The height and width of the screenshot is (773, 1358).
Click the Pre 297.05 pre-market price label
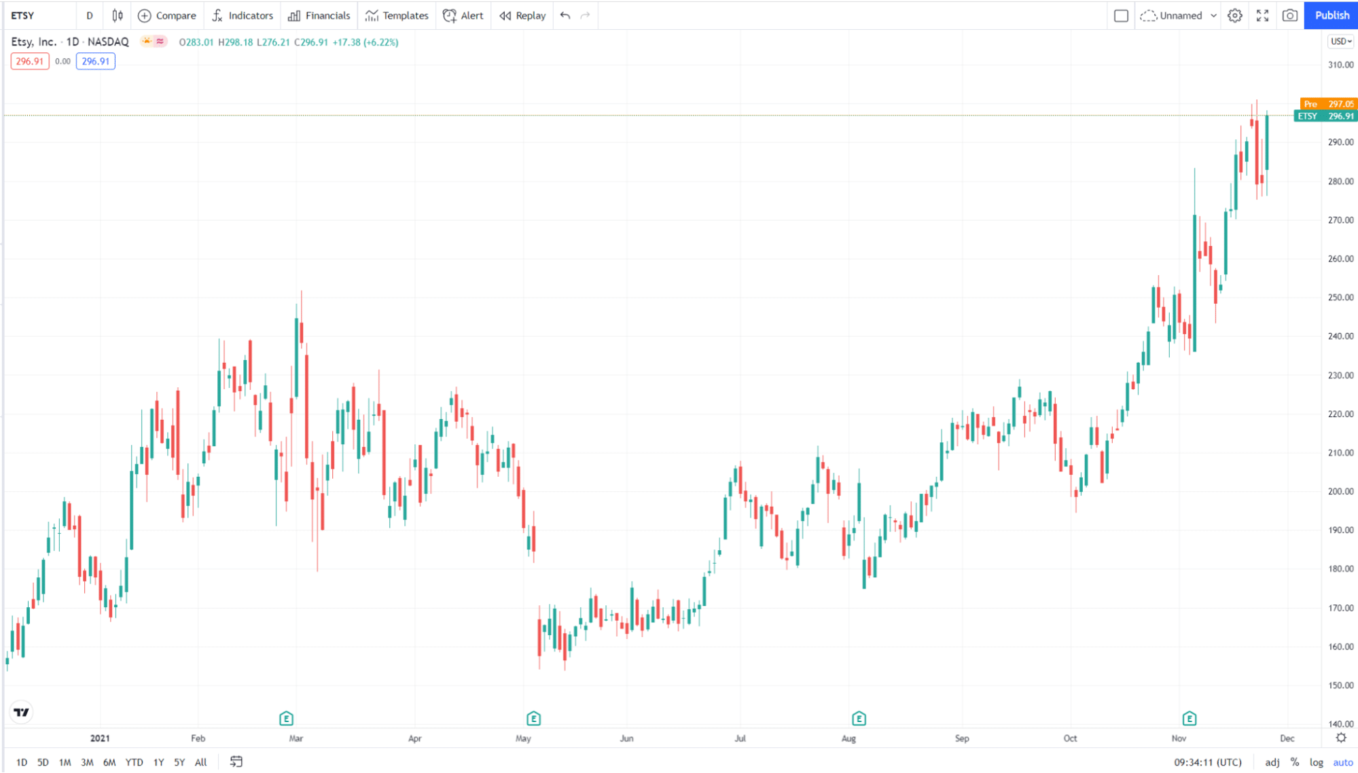[1328, 104]
